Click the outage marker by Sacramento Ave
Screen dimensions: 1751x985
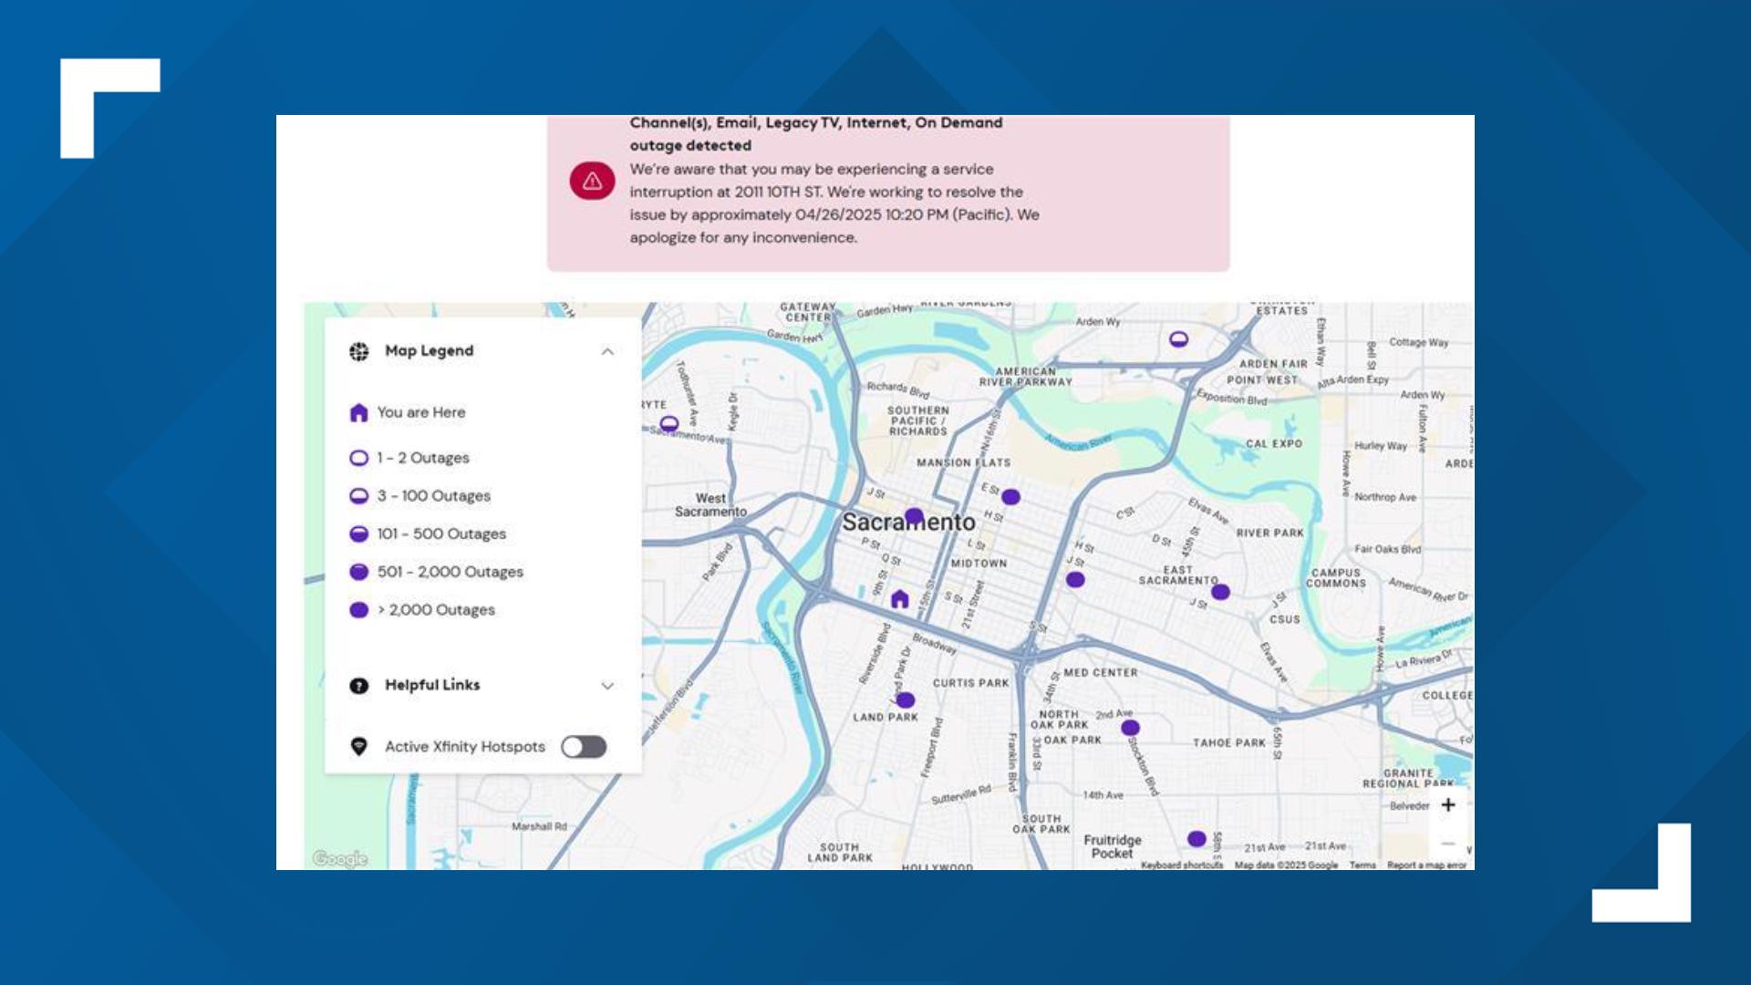coord(668,423)
